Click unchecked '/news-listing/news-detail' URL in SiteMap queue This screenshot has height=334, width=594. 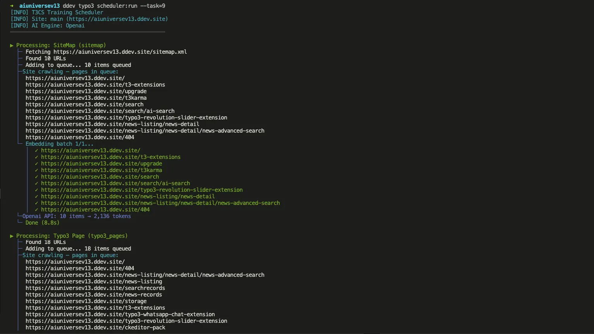[112, 124]
